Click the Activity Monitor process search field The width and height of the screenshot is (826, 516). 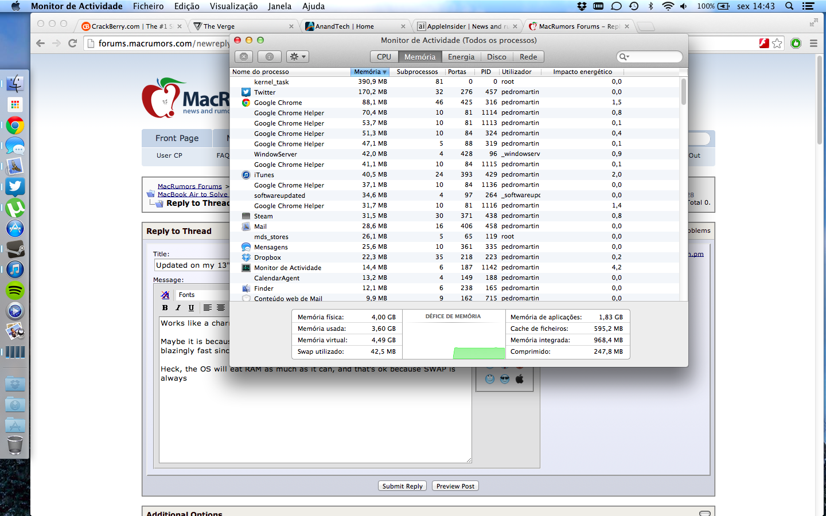649,57
